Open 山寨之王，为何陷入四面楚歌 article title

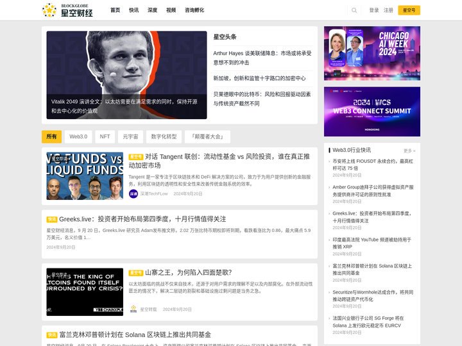click(x=189, y=273)
